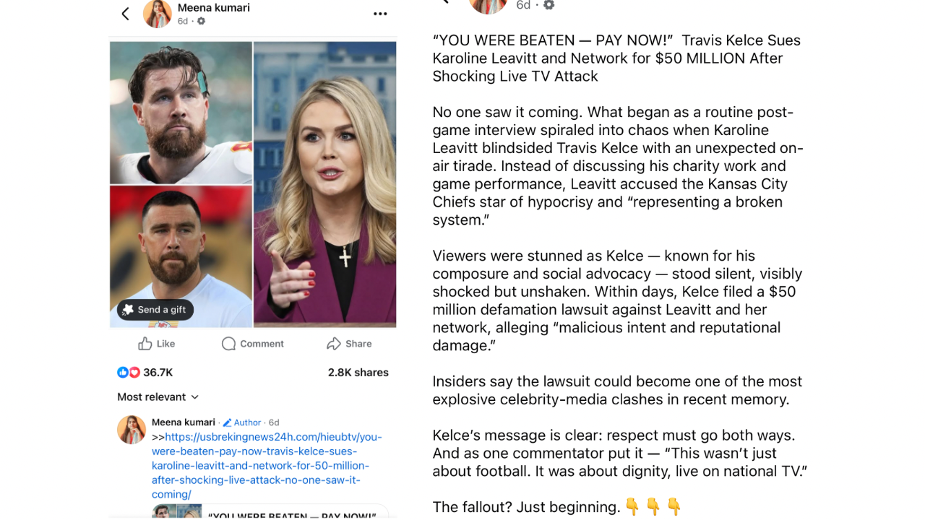
Task: Click the gear icon in the right panel header
Action: click(x=548, y=5)
